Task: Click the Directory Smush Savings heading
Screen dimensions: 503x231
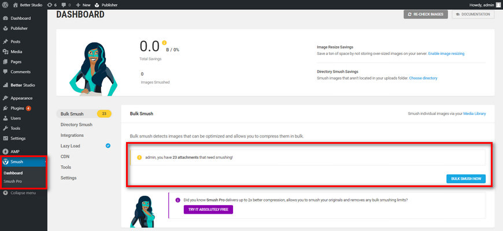Action: [x=338, y=72]
